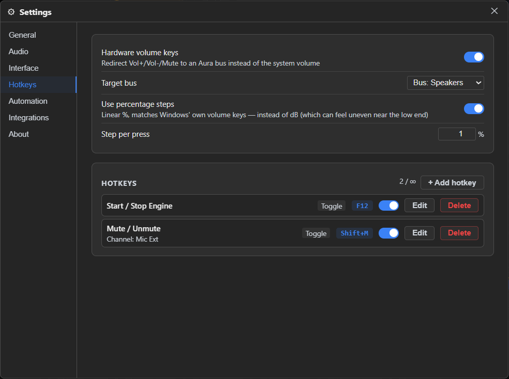Select the Hotkeys sidebar item
Image resolution: width=509 pixels, height=379 pixels.
click(38, 85)
